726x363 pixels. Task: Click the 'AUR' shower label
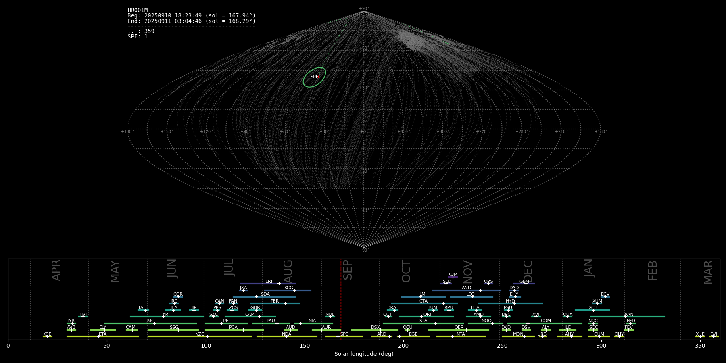[x=326, y=327]
